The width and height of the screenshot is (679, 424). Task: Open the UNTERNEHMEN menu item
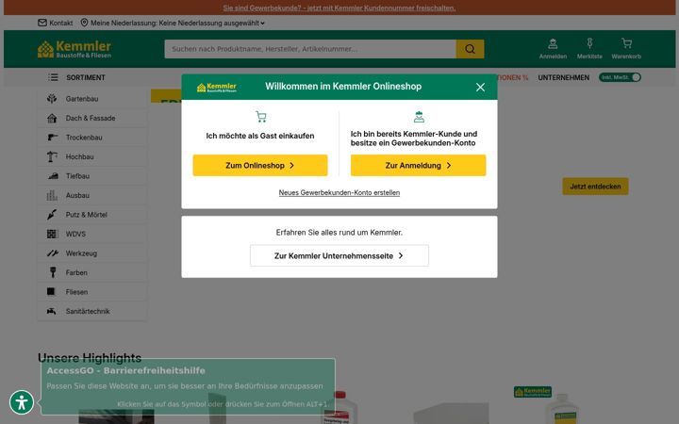click(x=563, y=77)
